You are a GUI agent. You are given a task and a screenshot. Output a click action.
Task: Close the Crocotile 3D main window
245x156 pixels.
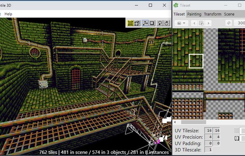(165, 5)
